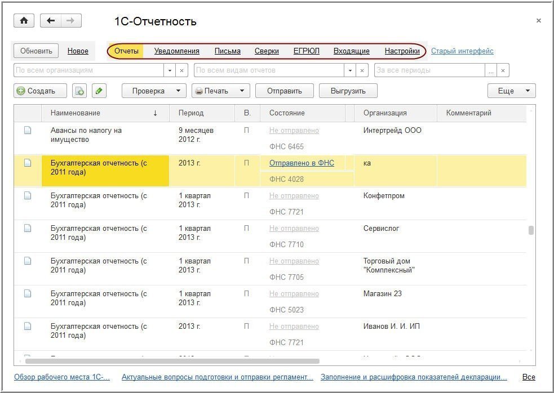
Task: Open the document icon of the Конфетпром row
Action: point(27,196)
